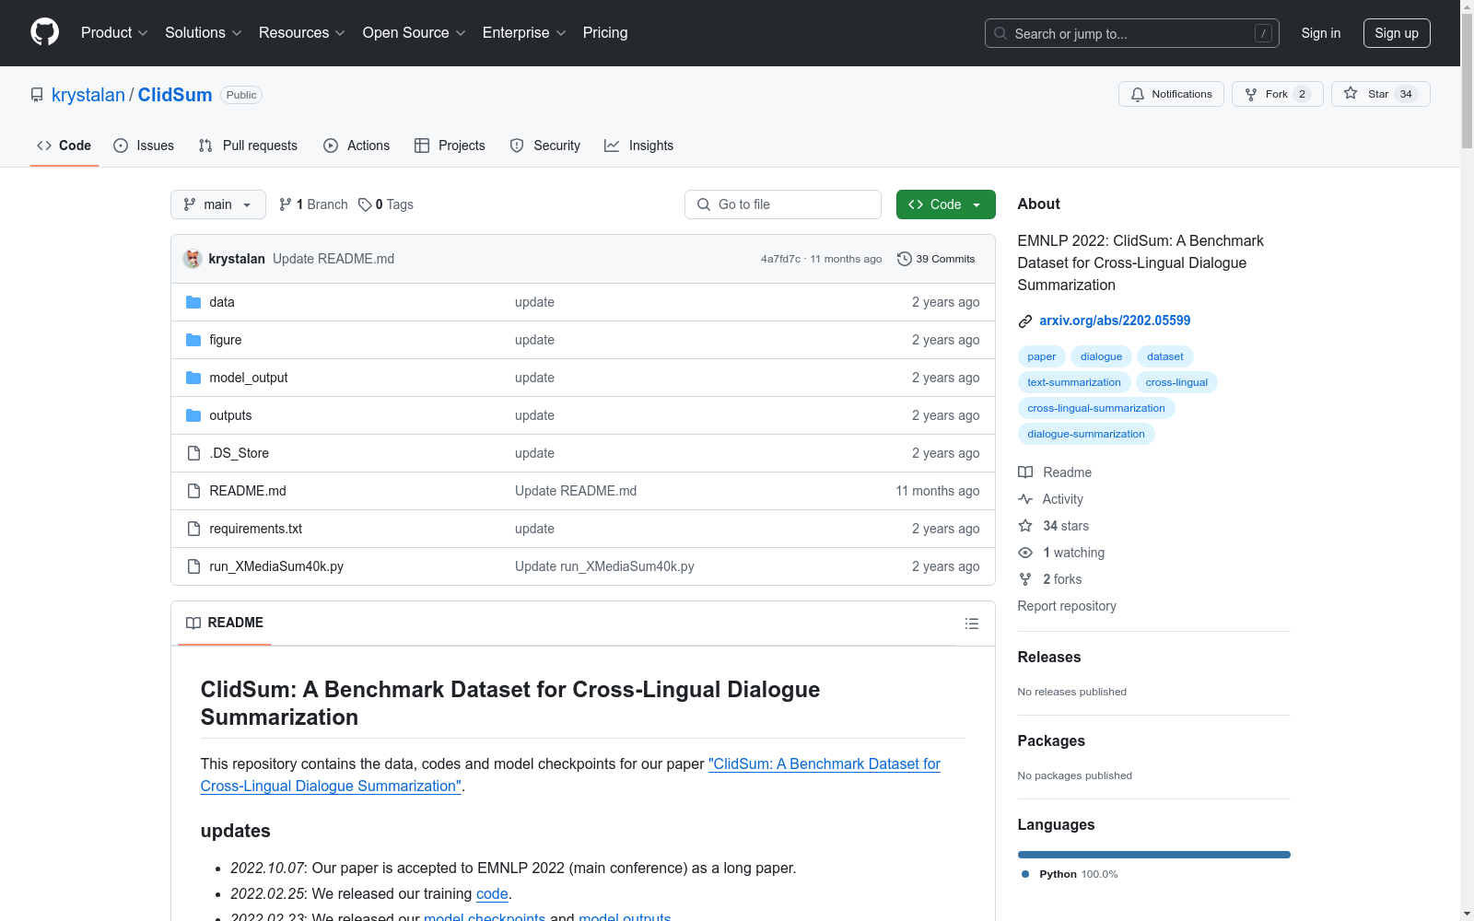This screenshot has height=921, width=1474.
Task: Click the cross-lingual-summarization topic tag
Action: (x=1096, y=408)
